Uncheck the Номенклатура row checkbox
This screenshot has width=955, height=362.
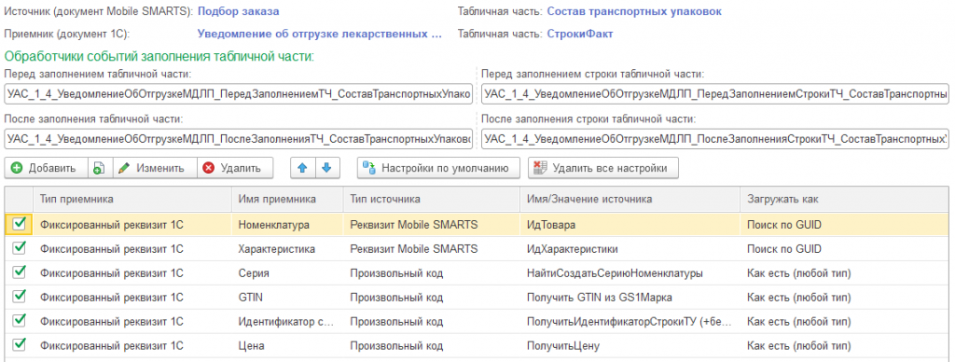[x=19, y=224]
